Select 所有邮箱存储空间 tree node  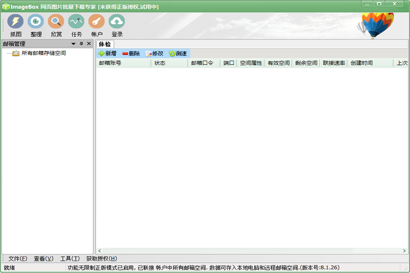pyautogui.click(x=44, y=53)
